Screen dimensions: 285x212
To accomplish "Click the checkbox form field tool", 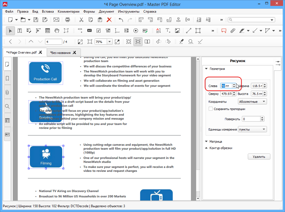I will (99, 31).
